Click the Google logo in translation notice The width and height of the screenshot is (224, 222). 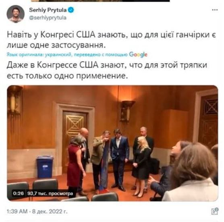pos(138,54)
